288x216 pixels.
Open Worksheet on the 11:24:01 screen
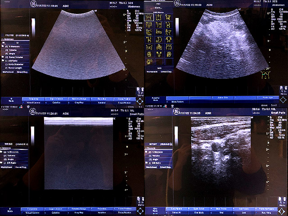tap(7, 167)
